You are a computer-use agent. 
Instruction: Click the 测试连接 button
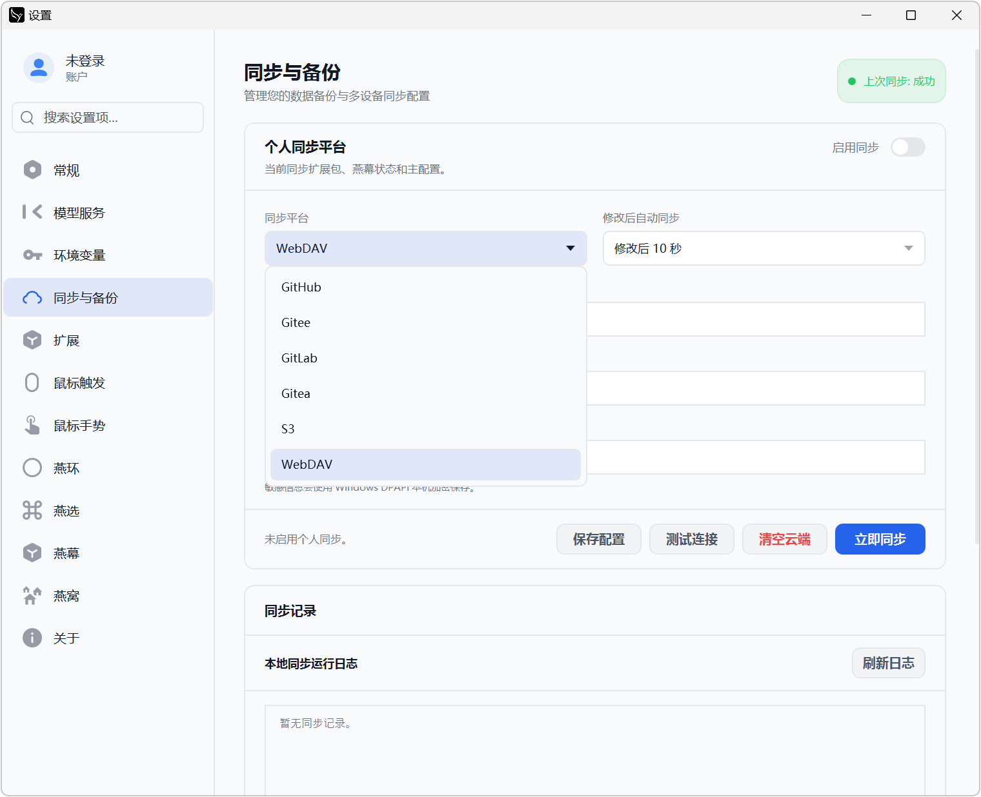[692, 539]
